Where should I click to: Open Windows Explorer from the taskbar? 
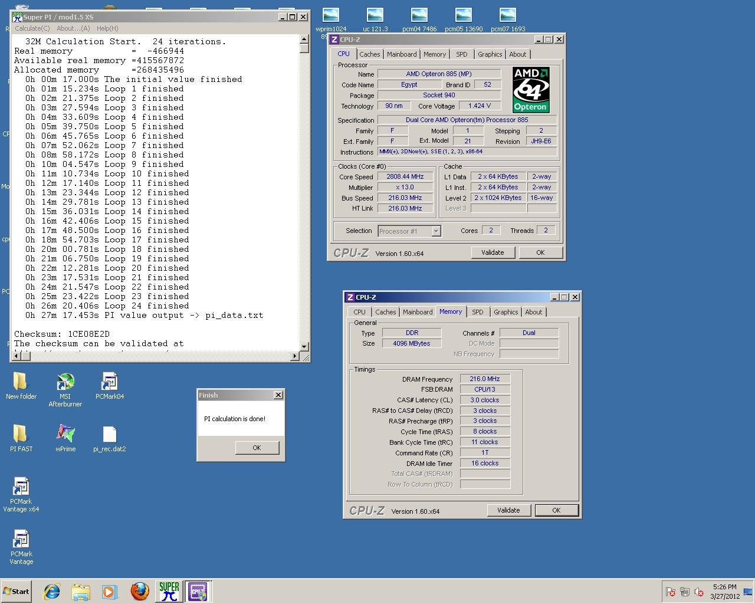coord(81,592)
